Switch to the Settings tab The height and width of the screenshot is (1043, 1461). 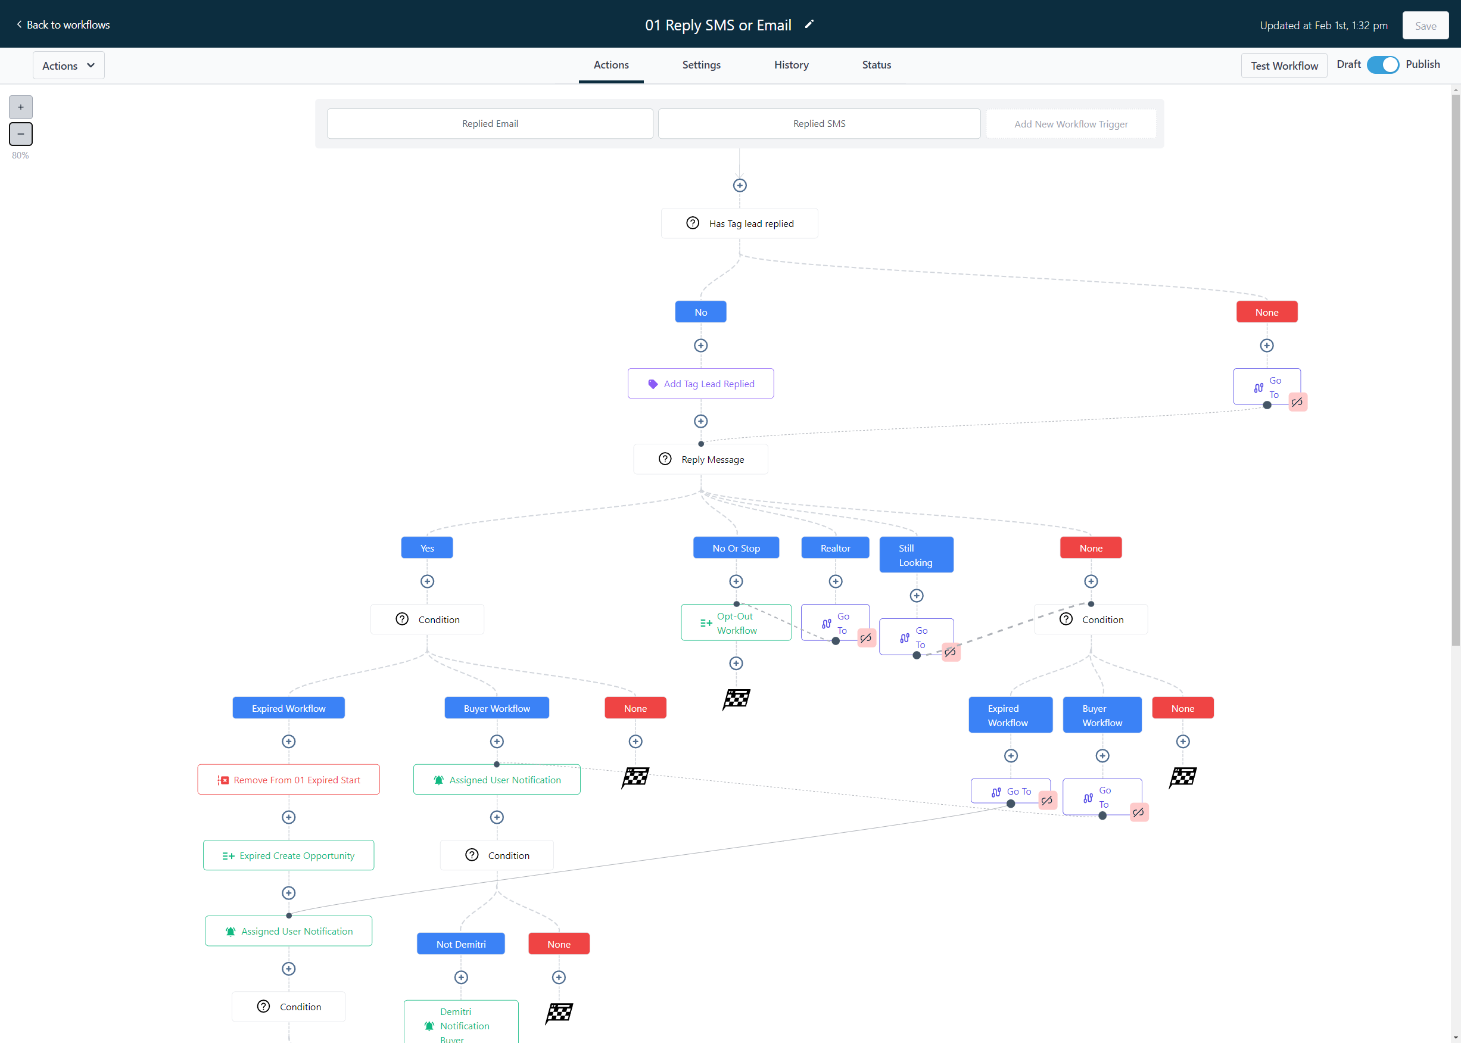pos(701,65)
